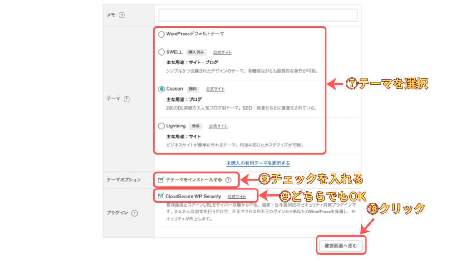Viewport: 465px width, 261px height.
Task: Select the WordPressデフォルトテーマ radio button
Action: click(162, 34)
